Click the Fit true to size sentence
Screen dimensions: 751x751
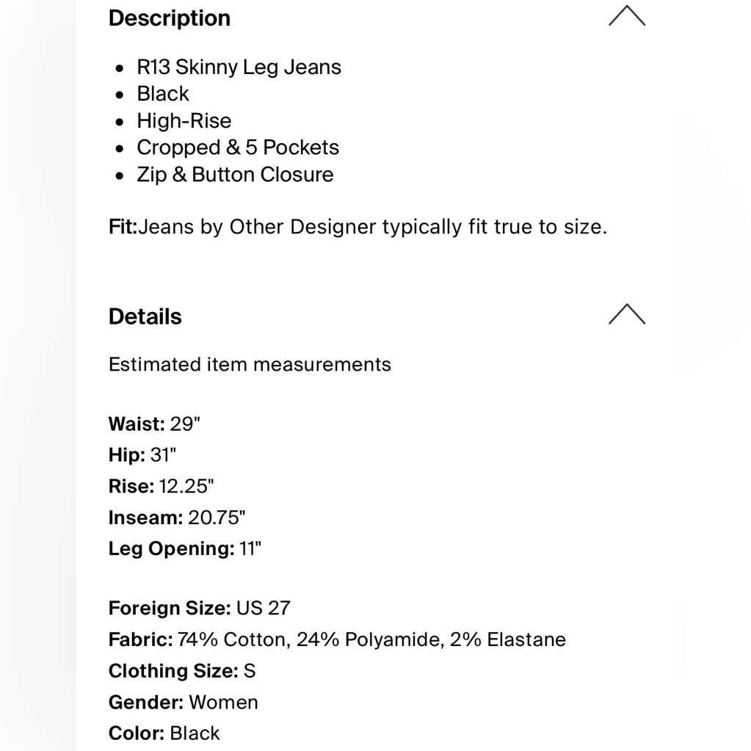click(x=358, y=227)
